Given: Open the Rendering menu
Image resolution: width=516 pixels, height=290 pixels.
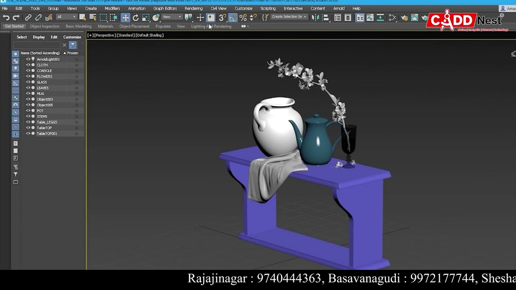Looking at the screenshot, I should 193,8.
